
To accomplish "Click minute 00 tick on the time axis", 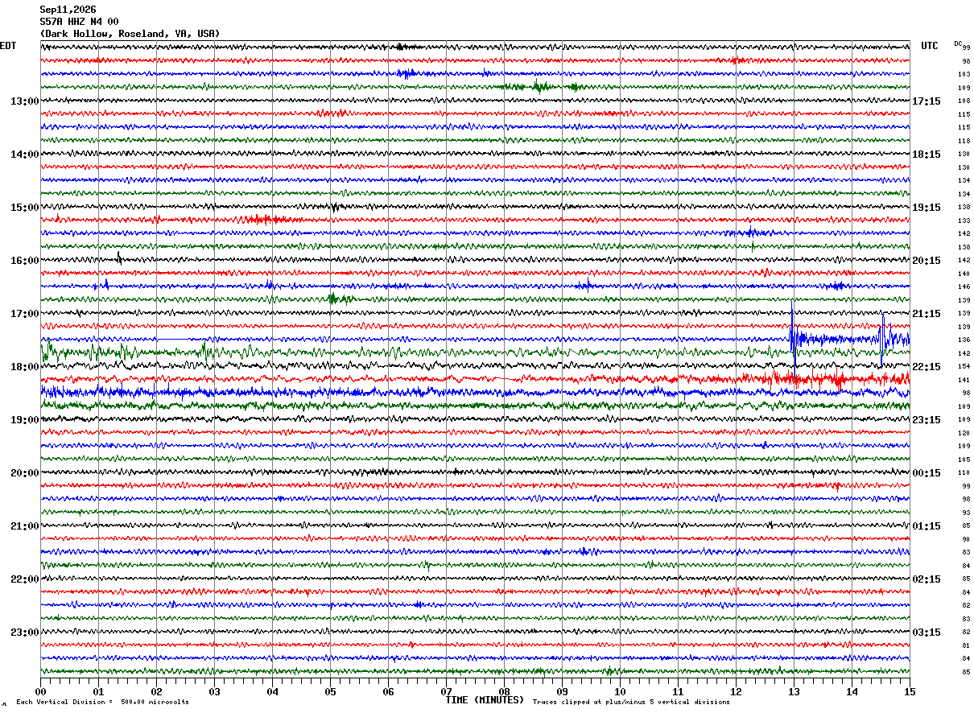I will tap(40, 691).
